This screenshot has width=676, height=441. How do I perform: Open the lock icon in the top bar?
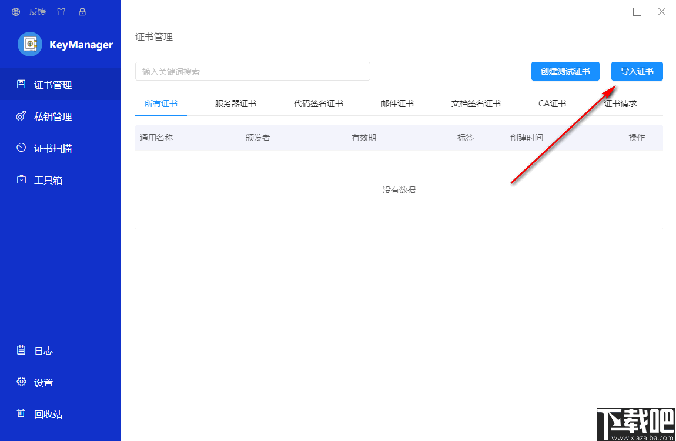point(82,11)
